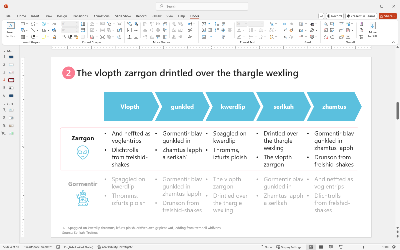Click the subscript x₂ icon
This screenshot has width=400, height=250.
(285, 37)
